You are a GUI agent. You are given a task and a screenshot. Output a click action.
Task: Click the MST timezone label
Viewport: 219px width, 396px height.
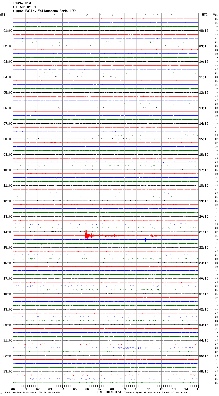[3, 15]
